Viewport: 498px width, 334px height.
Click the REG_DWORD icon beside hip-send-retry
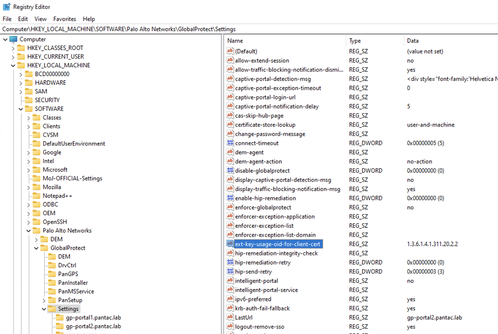click(x=230, y=271)
